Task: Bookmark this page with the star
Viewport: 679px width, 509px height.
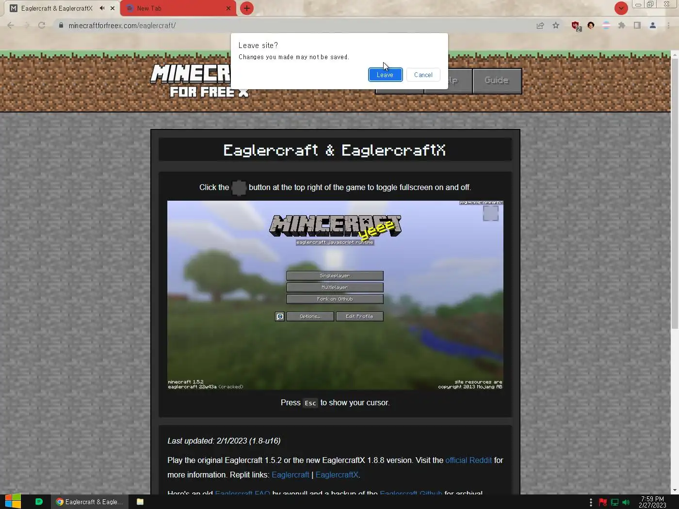Action: (x=556, y=25)
